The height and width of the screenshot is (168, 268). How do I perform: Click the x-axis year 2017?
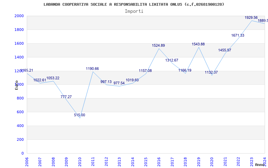(x=172, y=162)
